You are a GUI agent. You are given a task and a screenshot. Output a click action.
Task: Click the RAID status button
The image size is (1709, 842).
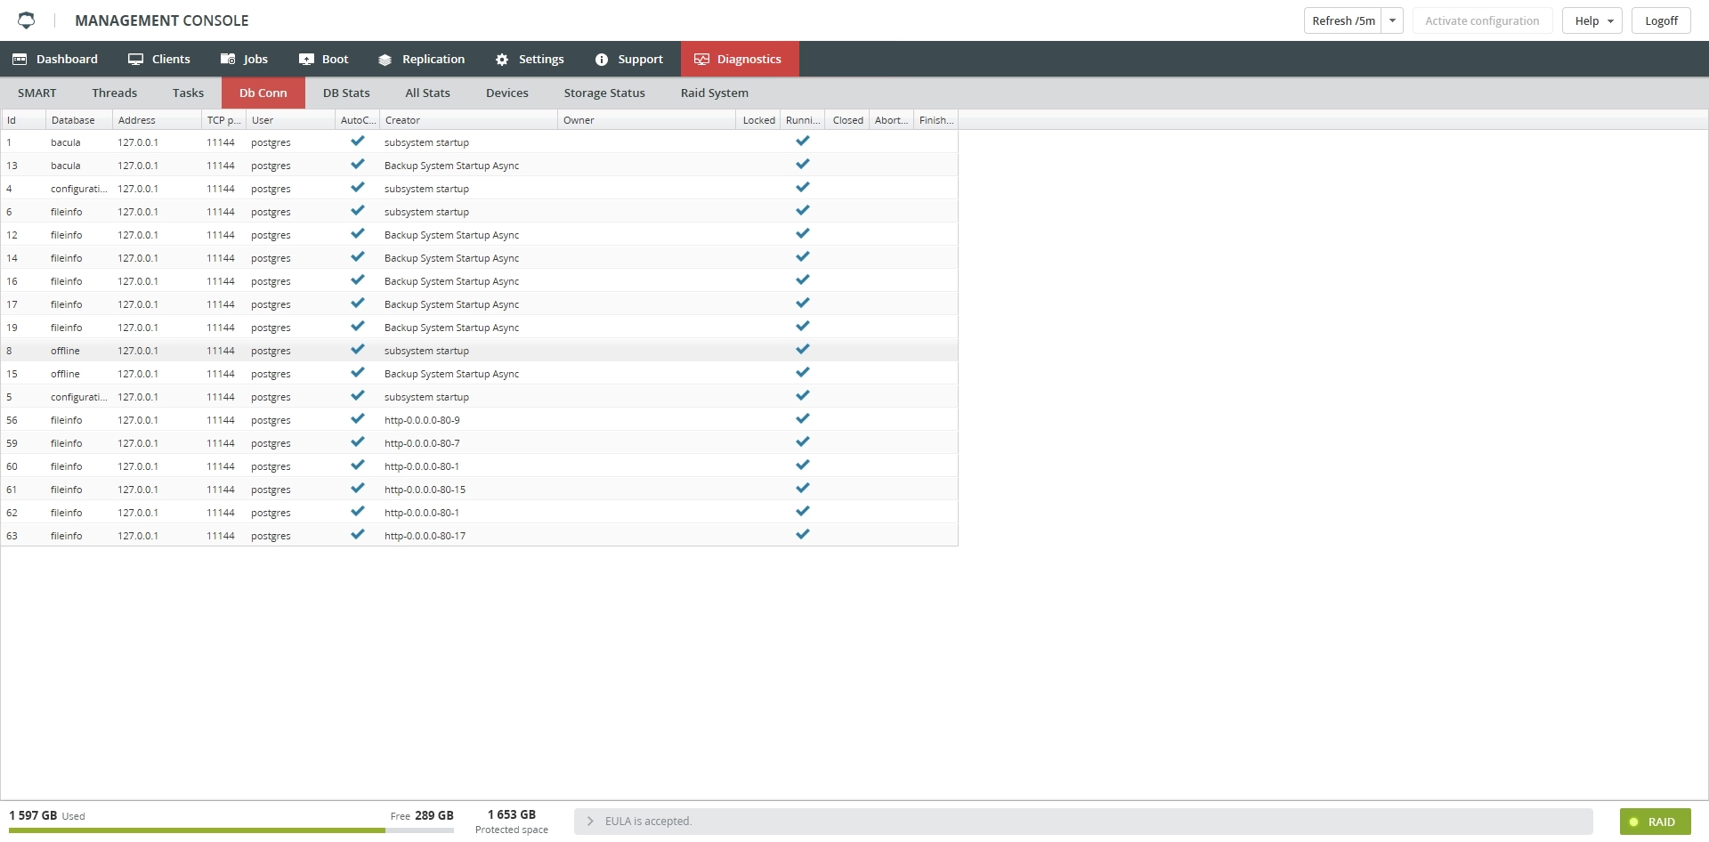click(x=1656, y=822)
